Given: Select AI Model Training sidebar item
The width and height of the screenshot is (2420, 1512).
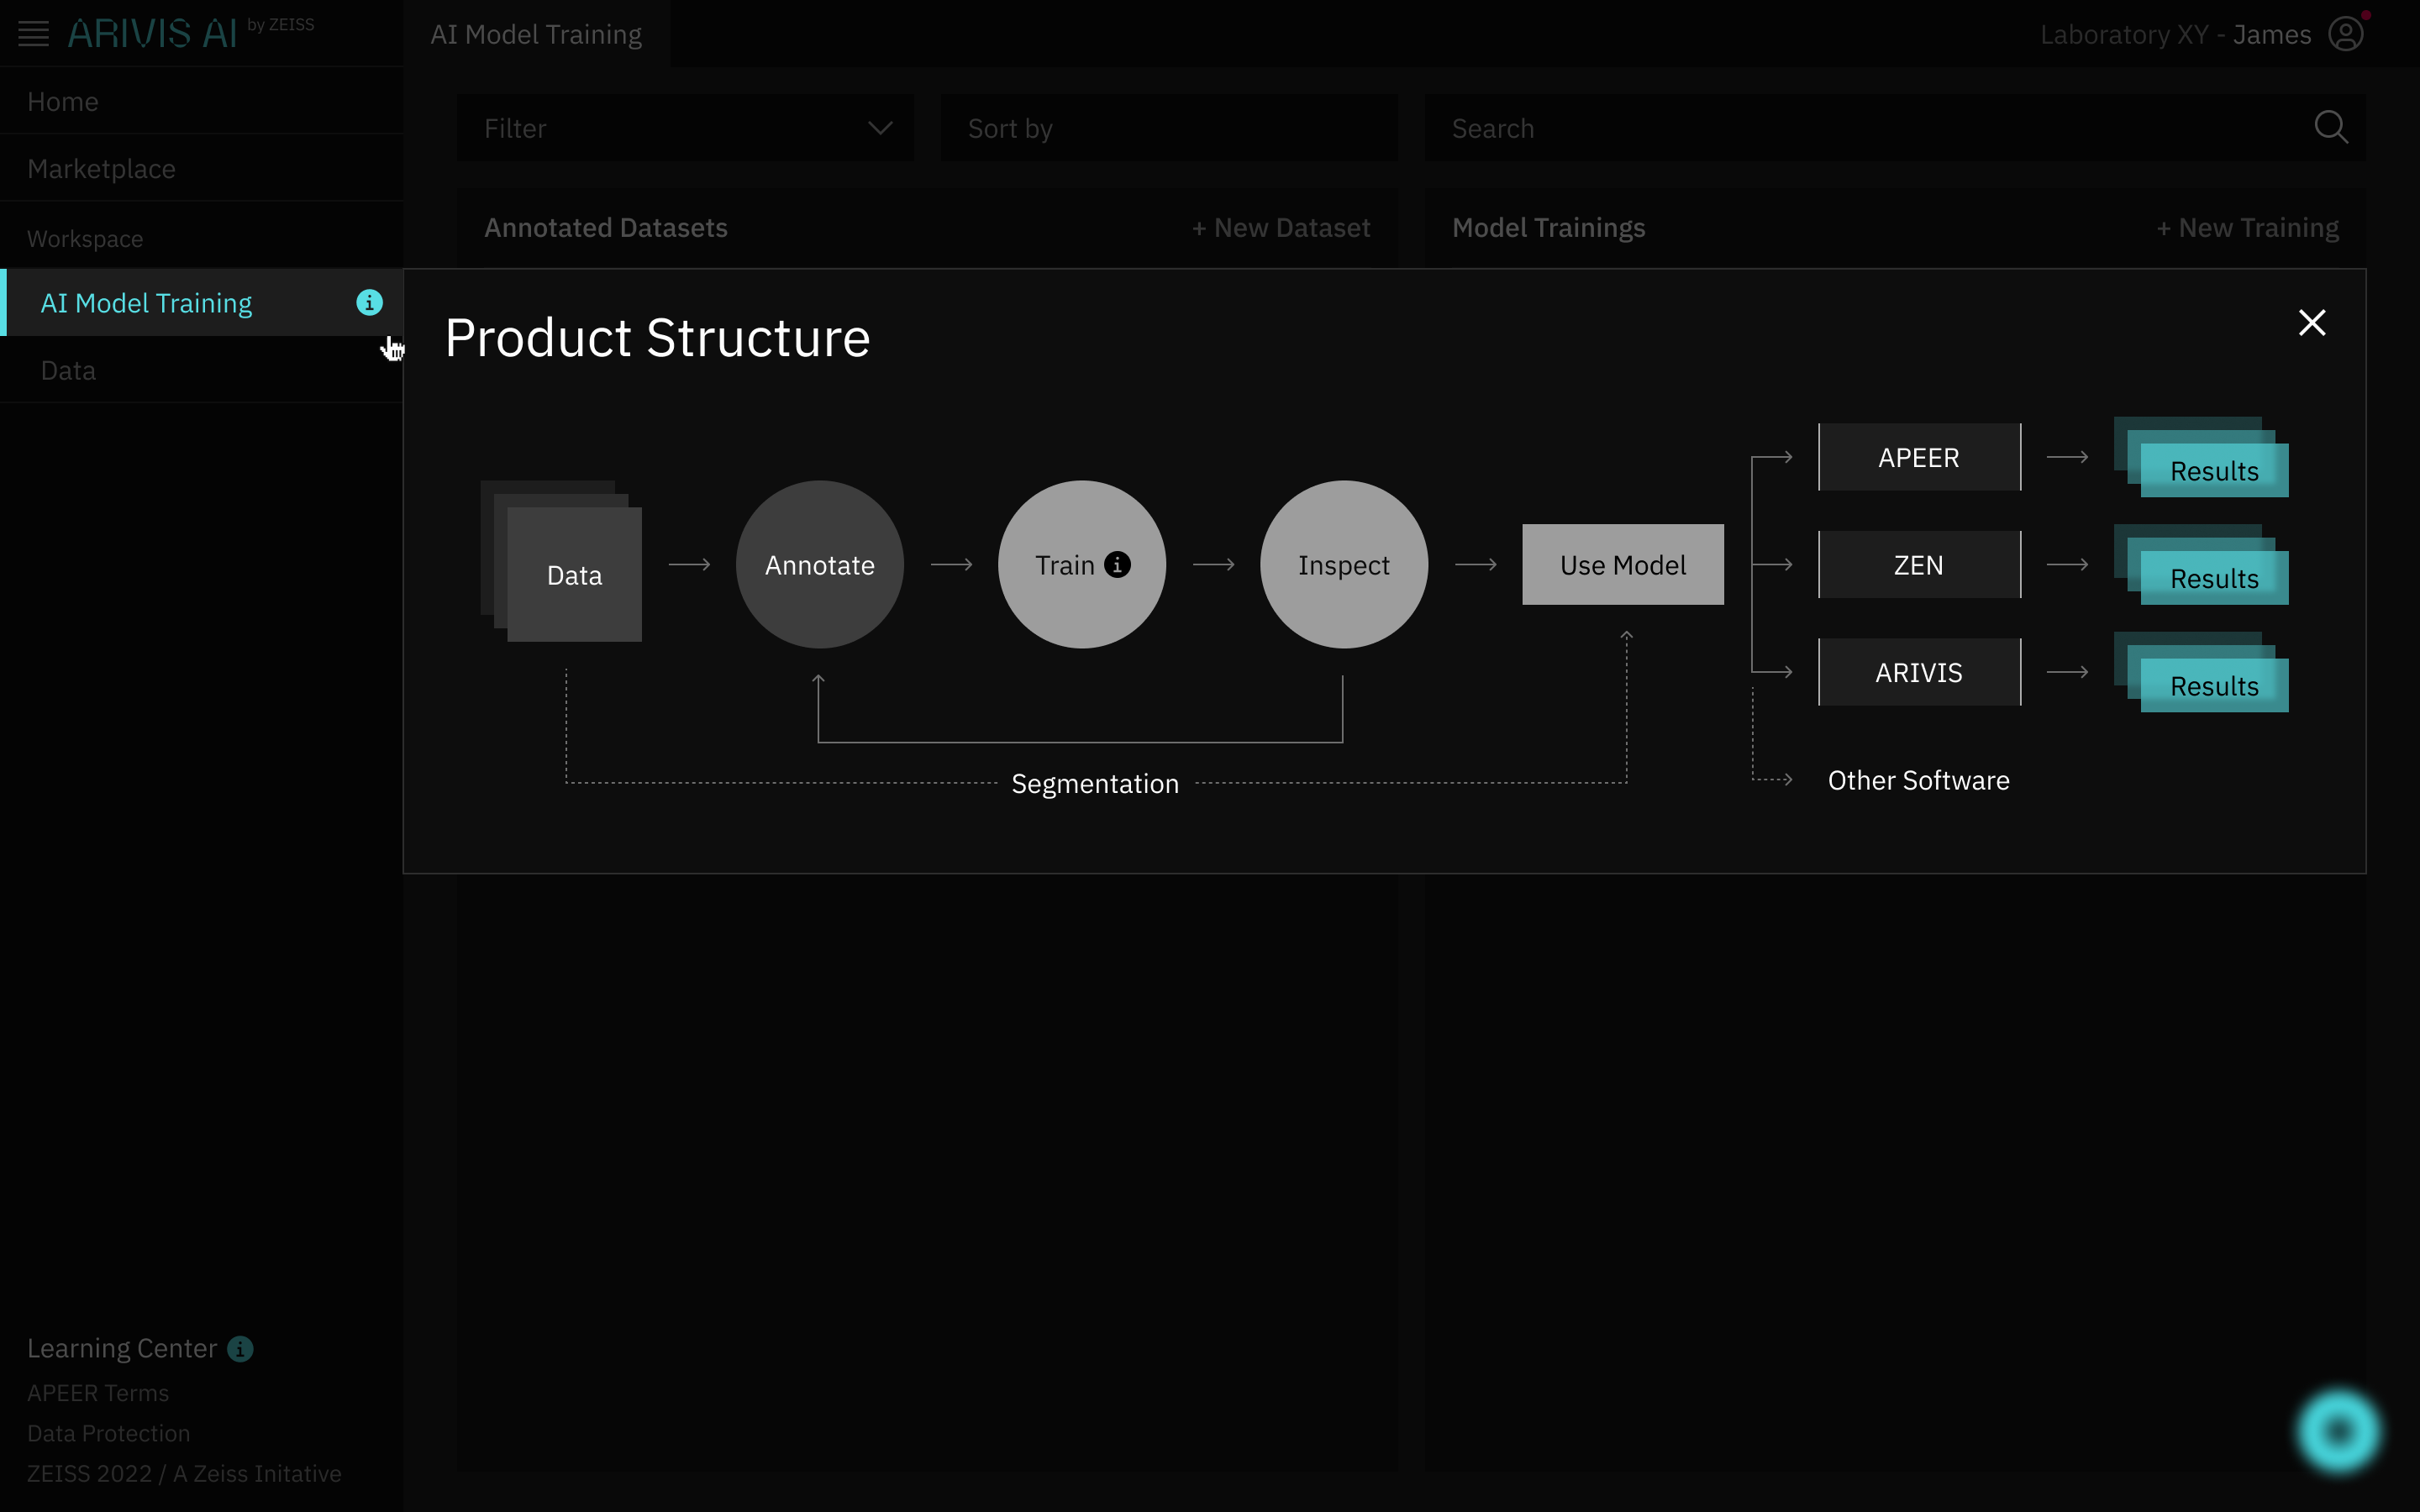Looking at the screenshot, I should 202,302.
